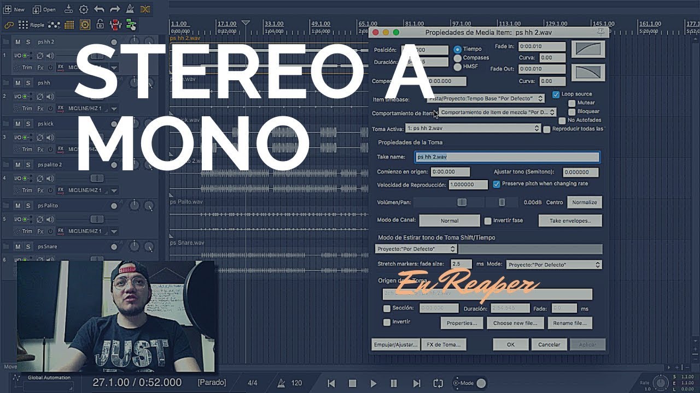
Task: Solo the psSnare track
Action: [28, 247]
